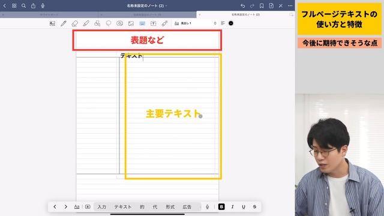Image resolution: width=384 pixels, height=216 pixels.
Task: Move cursor right with keyboard bar arrow
Action: pos(65,206)
